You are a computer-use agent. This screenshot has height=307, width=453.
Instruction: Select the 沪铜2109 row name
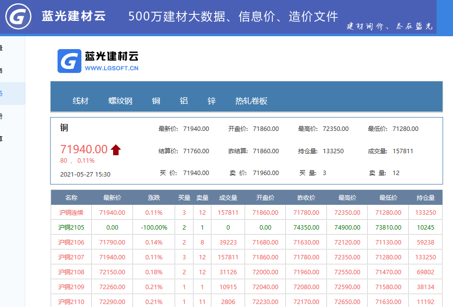71,287
